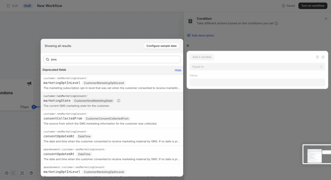This screenshot has width=331, height=180.
Task: Turn on workflow
Action: pyautogui.click(x=313, y=6)
